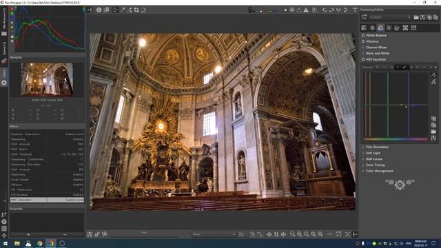Toggle focus mask preview icon
This screenshot has width=441, height=248.
point(292,10)
